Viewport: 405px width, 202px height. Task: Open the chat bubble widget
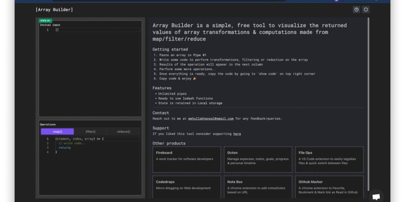click(376, 197)
